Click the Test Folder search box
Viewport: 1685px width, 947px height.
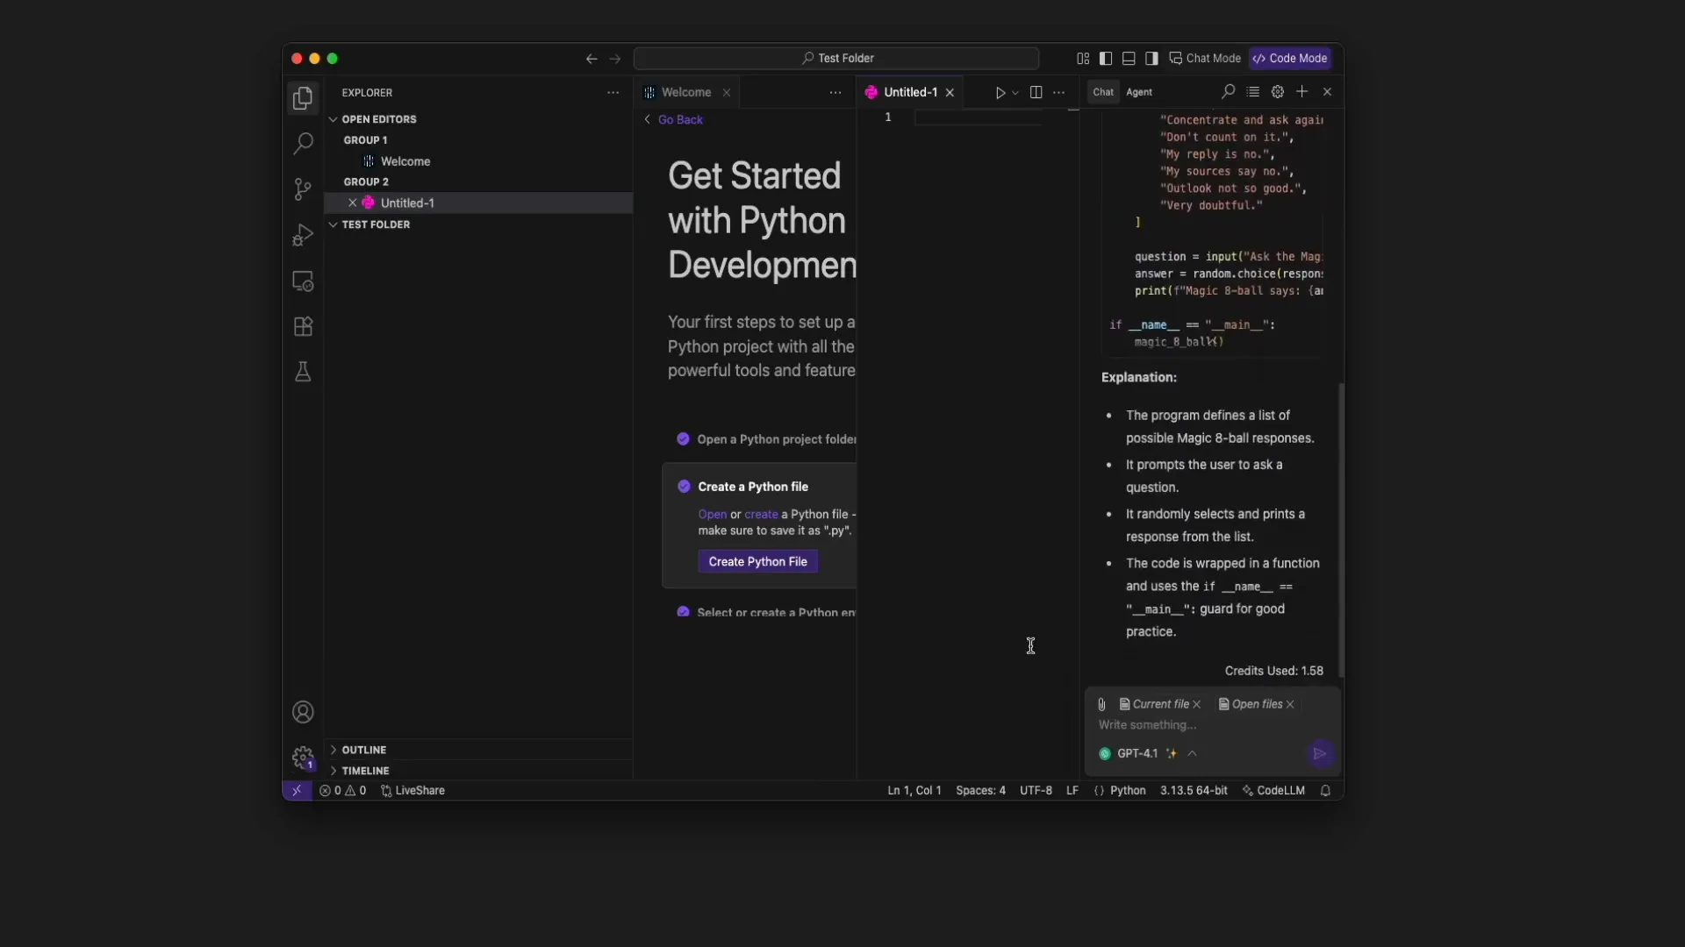(x=836, y=59)
